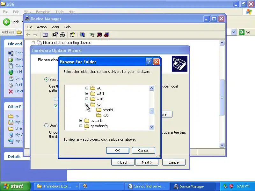
Task: Click the green Go arrow in Explorer
Action: coord(242,32)
